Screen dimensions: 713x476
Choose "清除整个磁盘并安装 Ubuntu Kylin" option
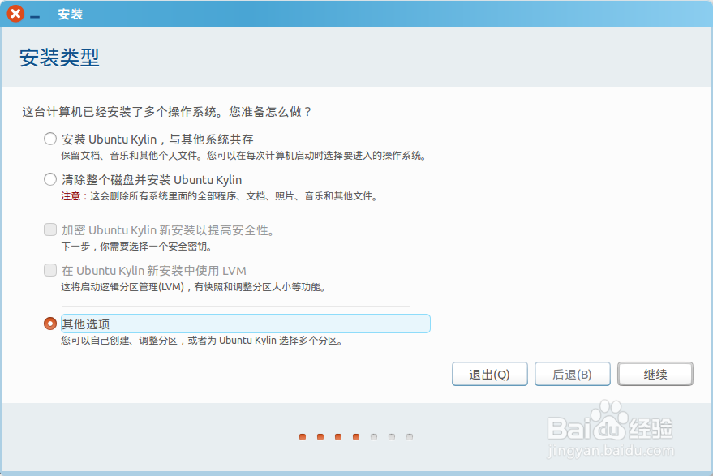pos(49,180)
